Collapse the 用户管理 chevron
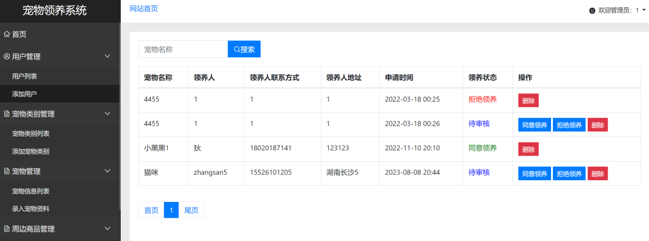The height and width of the screenshot is (241, 649). pyautogui.click(x=107, y=56)
